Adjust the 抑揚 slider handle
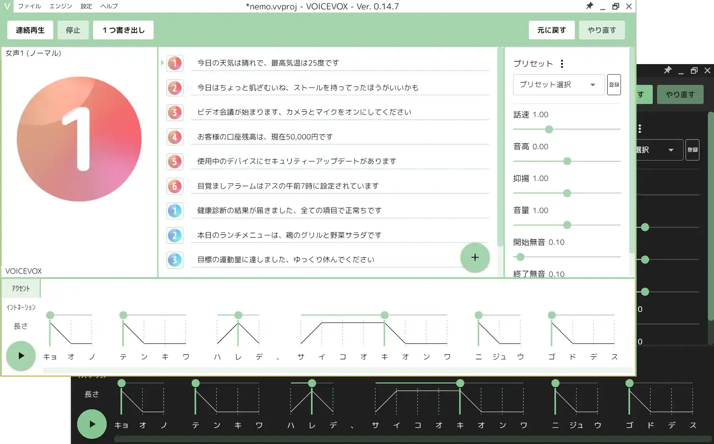 point(567,193)
